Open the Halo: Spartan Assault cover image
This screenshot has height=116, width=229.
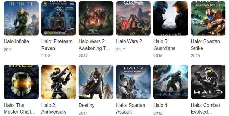tap(133, 82)
